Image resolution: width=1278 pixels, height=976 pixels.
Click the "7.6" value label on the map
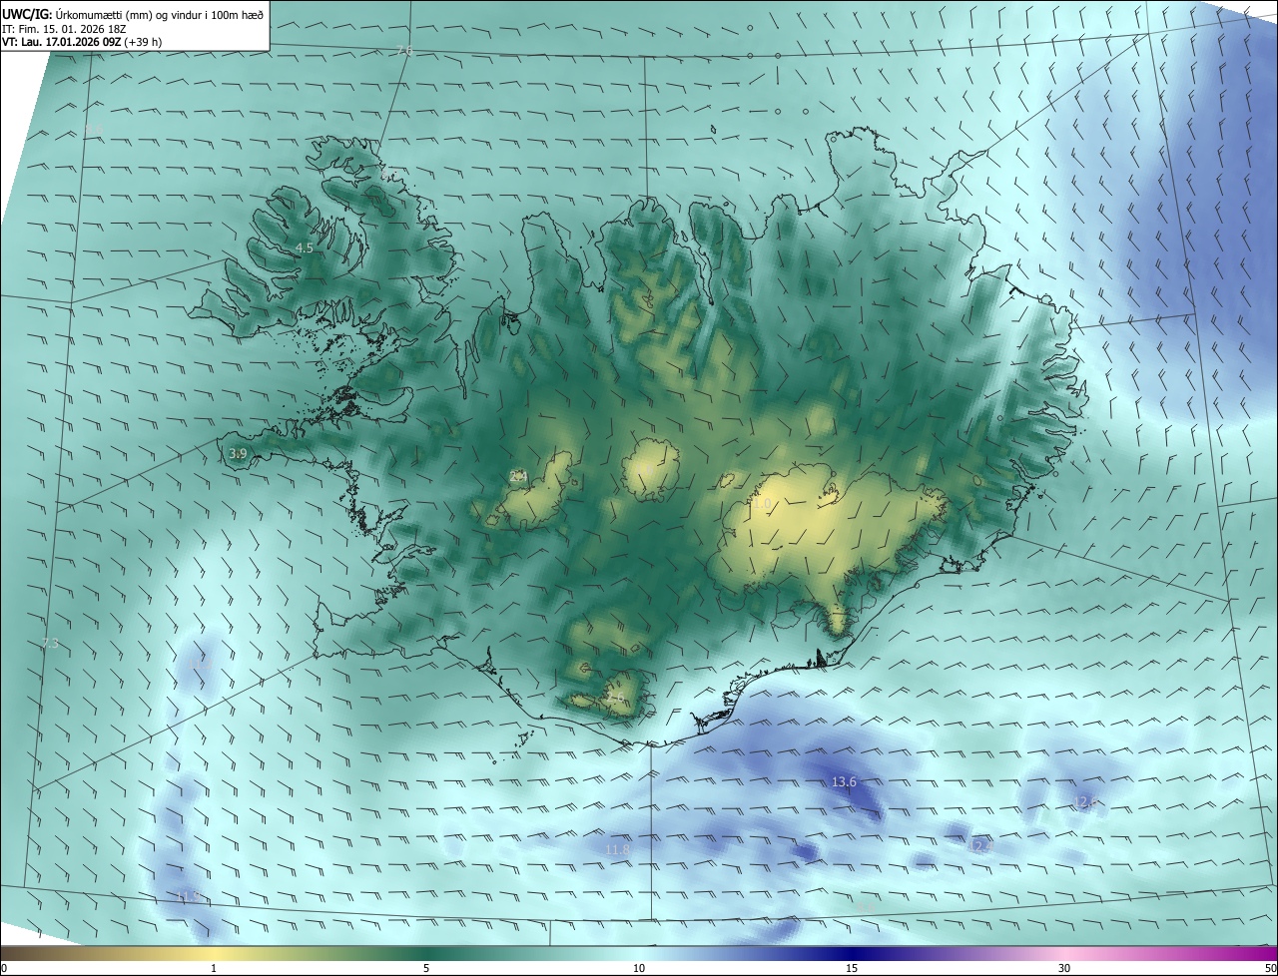(404, 51)
